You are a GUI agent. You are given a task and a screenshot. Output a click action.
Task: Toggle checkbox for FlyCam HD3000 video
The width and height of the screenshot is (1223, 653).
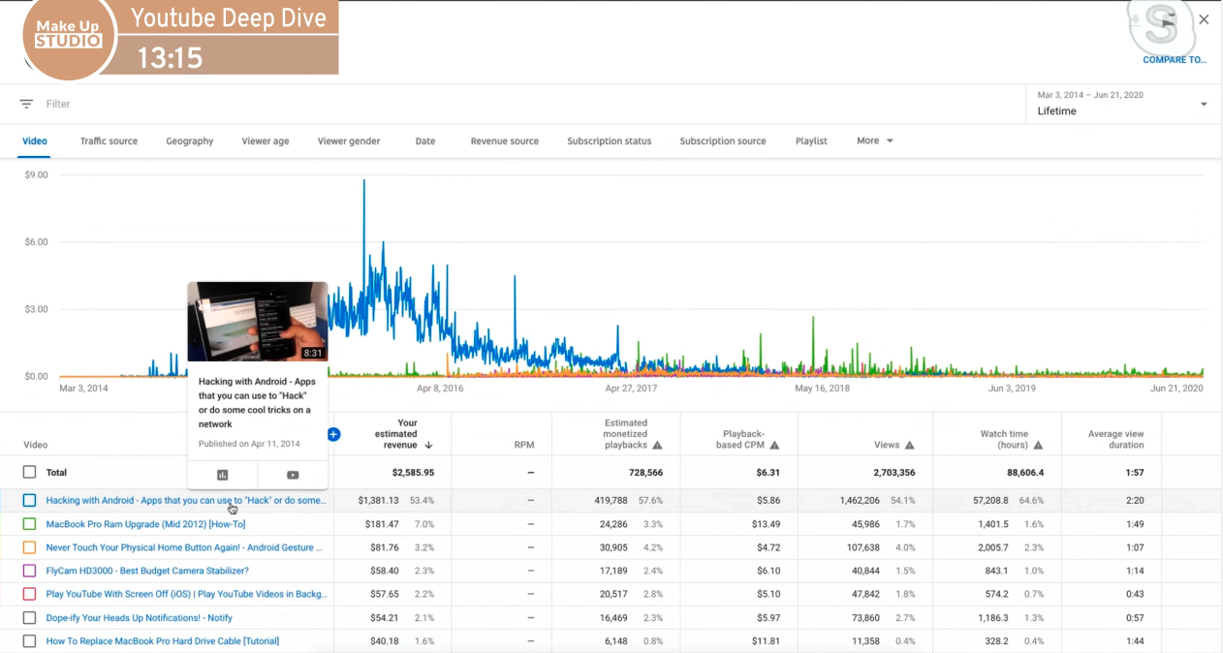(29, 571)
